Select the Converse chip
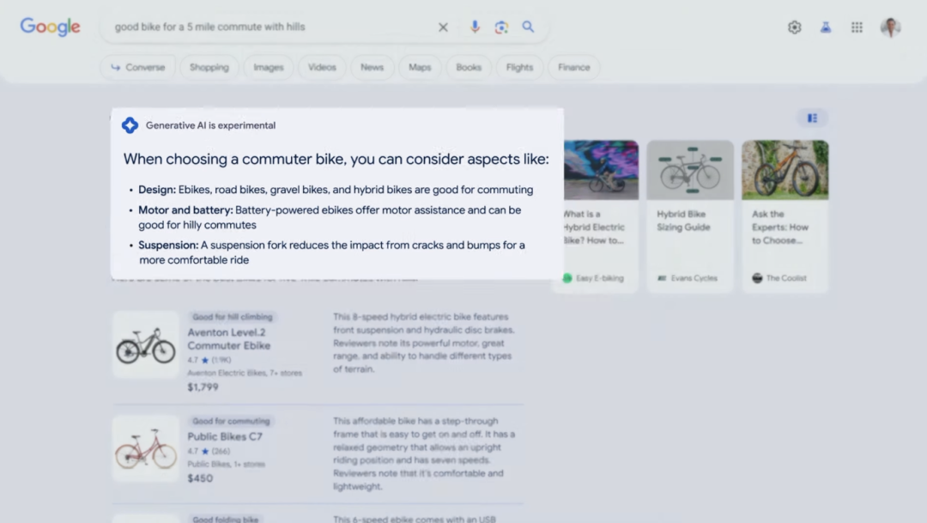Viewport: 927px width, 523px height. pyautogui.click(x=137, y=68)
